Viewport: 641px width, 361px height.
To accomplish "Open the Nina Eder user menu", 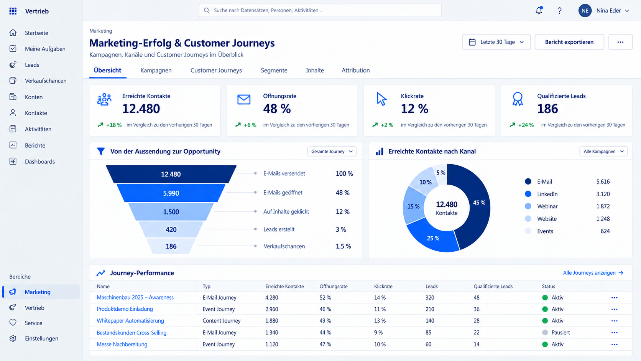I will pyautogui.click(x=604, y=11).
